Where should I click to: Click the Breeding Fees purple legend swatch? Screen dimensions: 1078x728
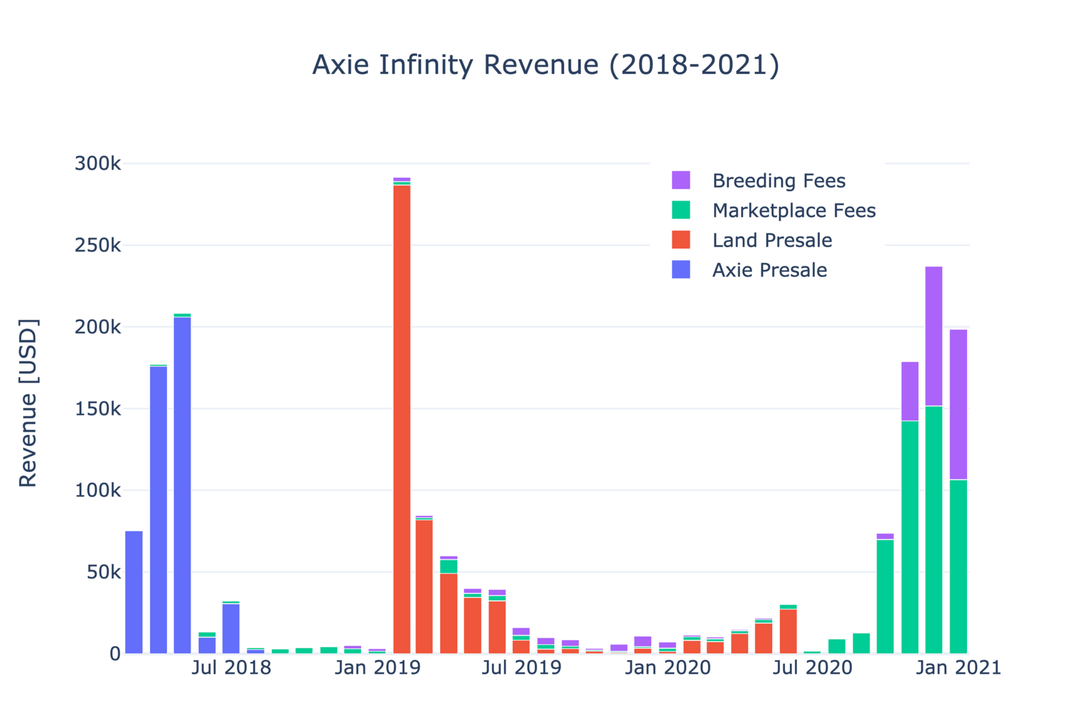(x=680, y=180)
